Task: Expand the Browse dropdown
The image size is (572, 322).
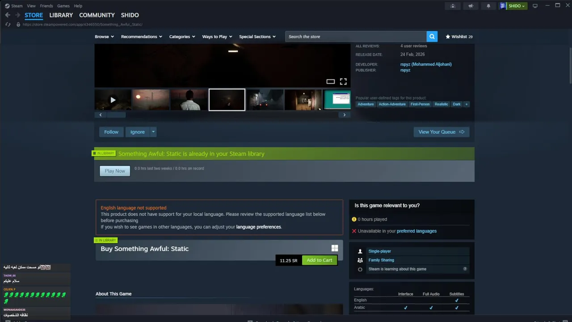Action: click(104, 37)
